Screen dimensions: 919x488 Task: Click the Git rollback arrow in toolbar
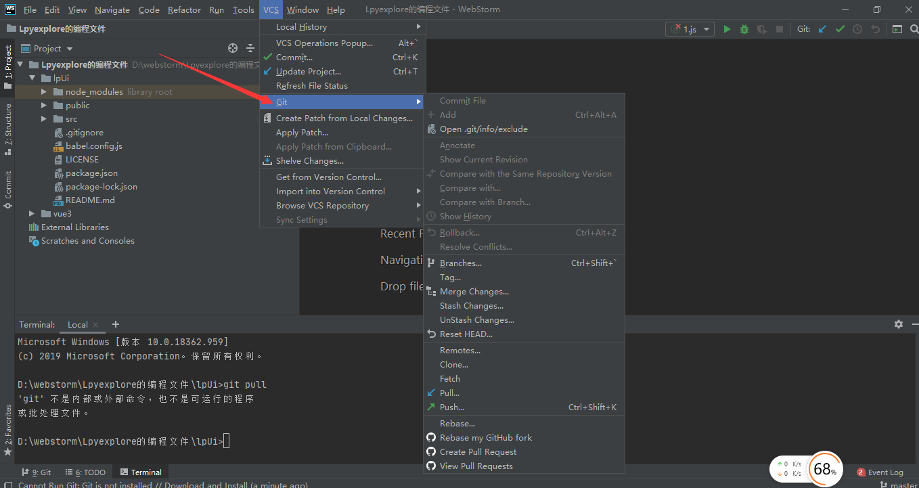click(875, 29)
